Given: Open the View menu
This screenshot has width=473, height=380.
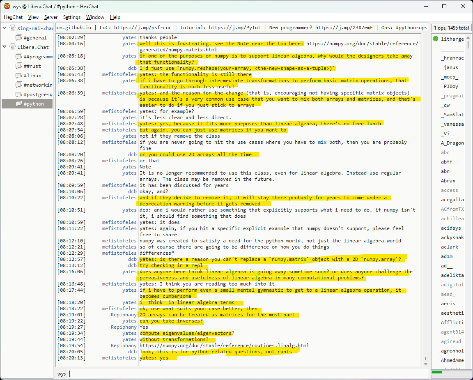Looking at the screenshot, I should tap(33, 17).
